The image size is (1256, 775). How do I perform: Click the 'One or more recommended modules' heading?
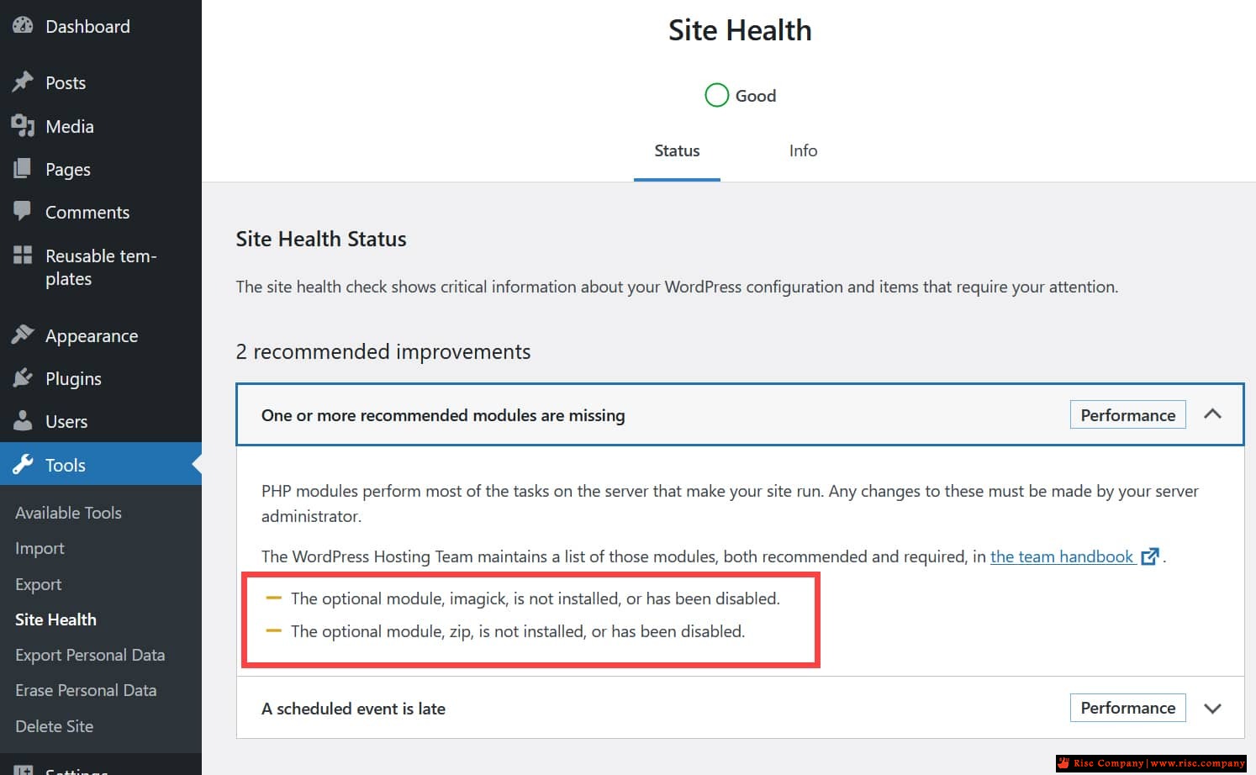point(443,415)
